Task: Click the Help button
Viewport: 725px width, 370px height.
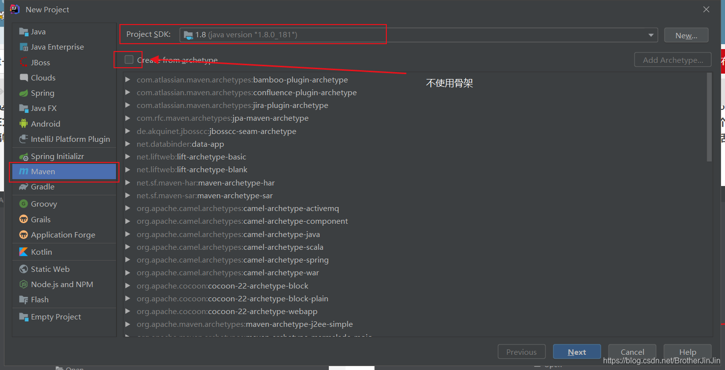Action: click(688, 352)
